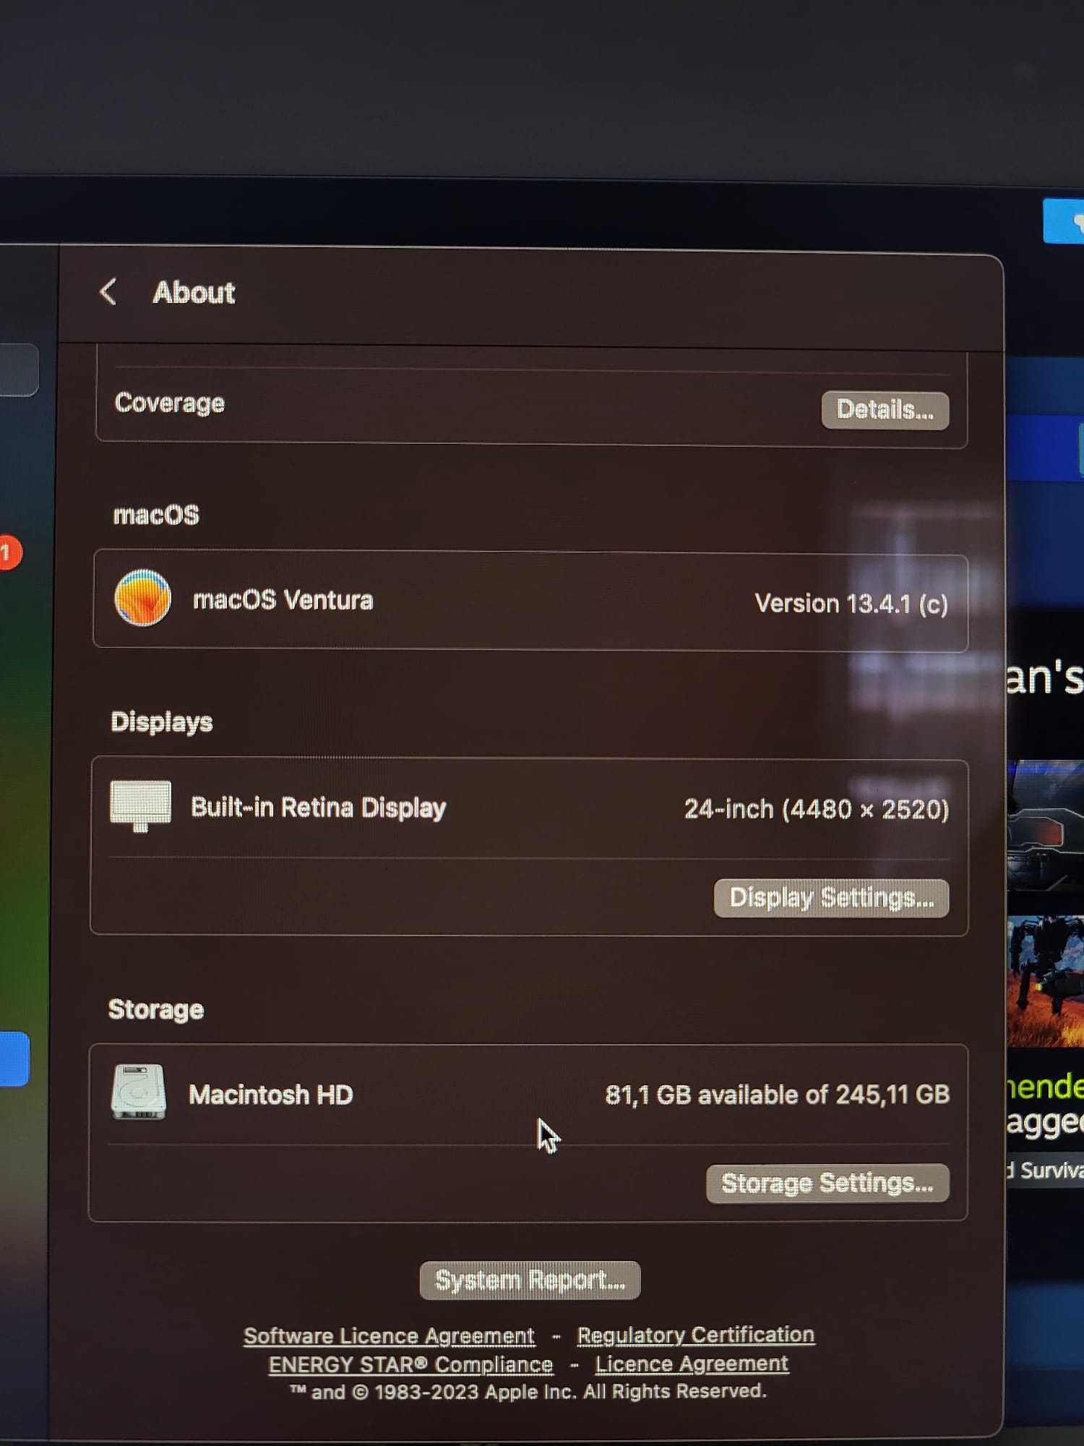Click the Apple copyright 1983-2023 notice
This screenshot has width=1084, height=1446.
(528, 1392)
